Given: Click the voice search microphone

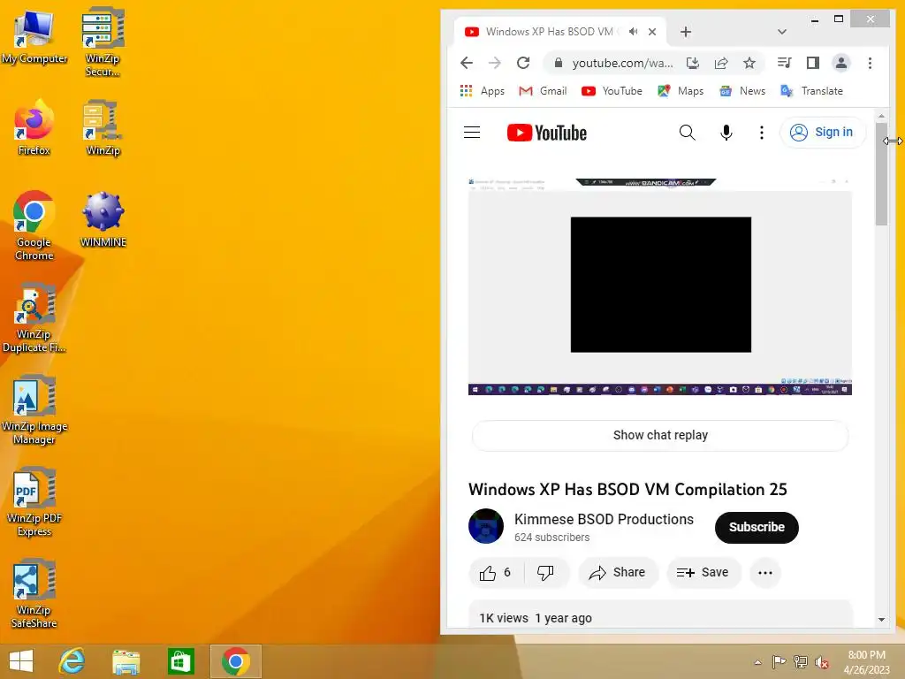Looking at the screenshot, I should point(726,133).
